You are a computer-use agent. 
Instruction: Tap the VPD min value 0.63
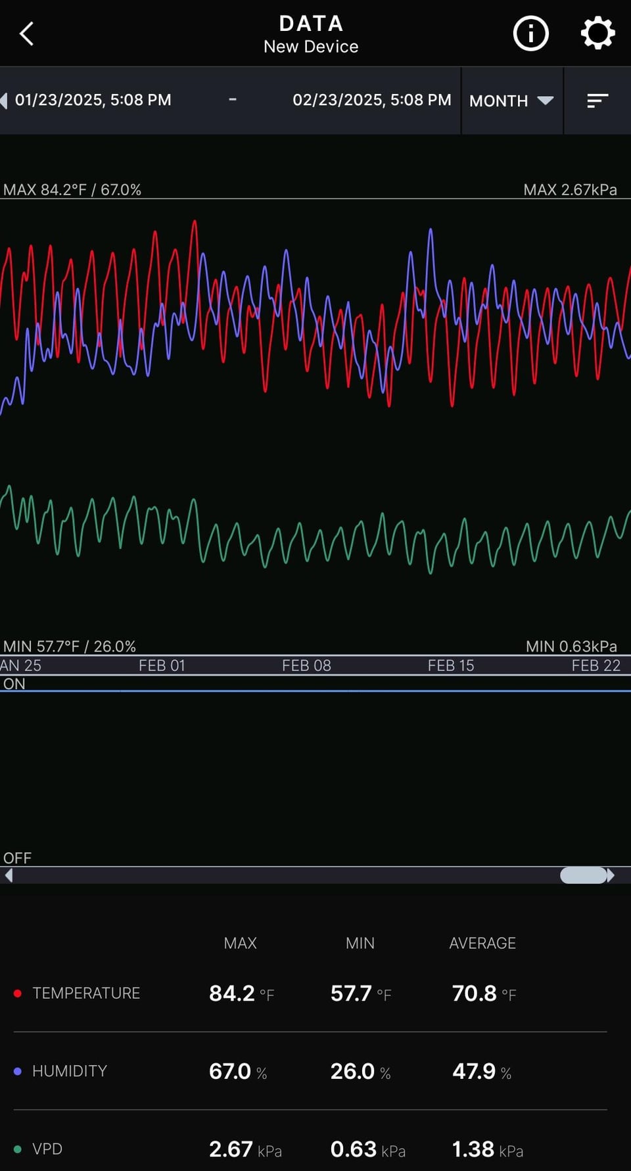point(353,1149)
